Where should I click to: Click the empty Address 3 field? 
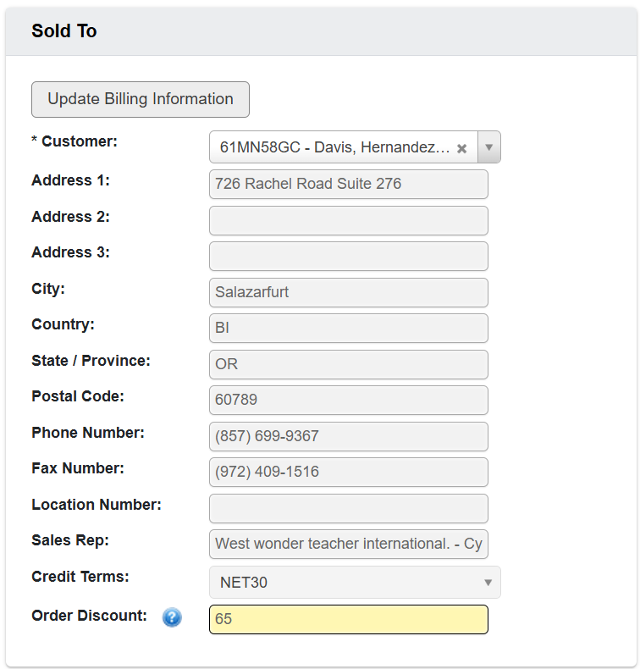348,256
